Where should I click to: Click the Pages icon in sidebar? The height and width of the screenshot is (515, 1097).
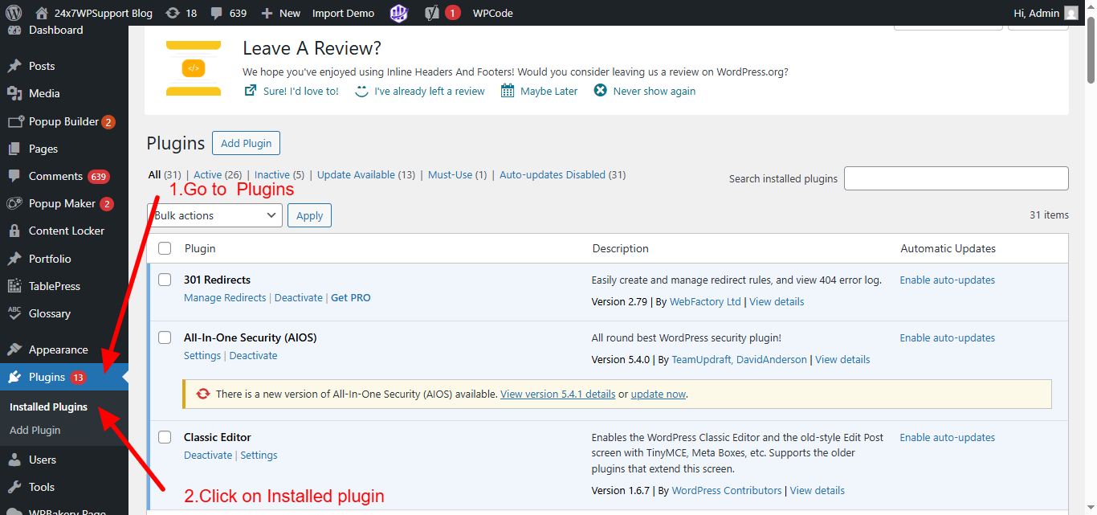(x=14, y=149)
